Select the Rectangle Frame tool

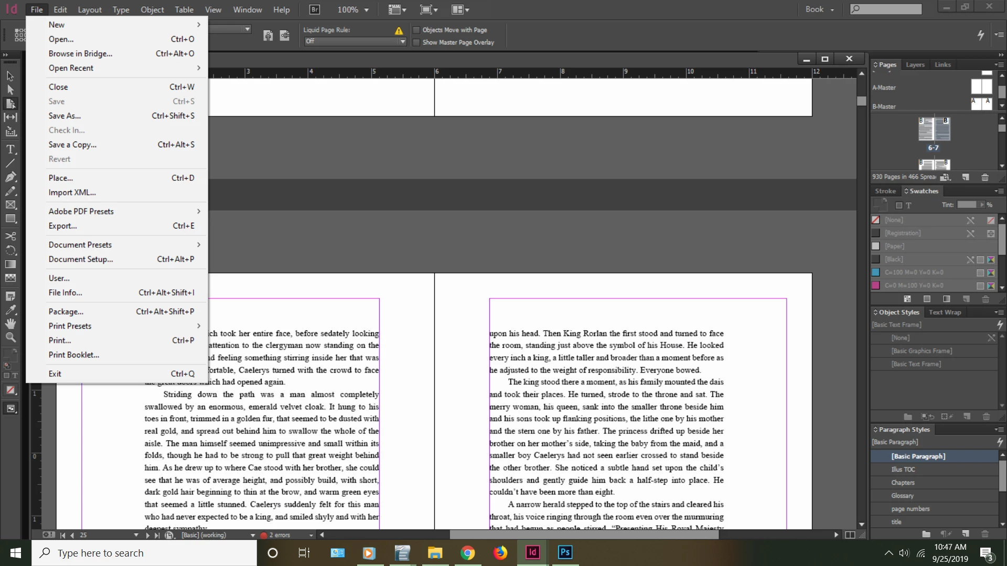[x=10, y=205]
